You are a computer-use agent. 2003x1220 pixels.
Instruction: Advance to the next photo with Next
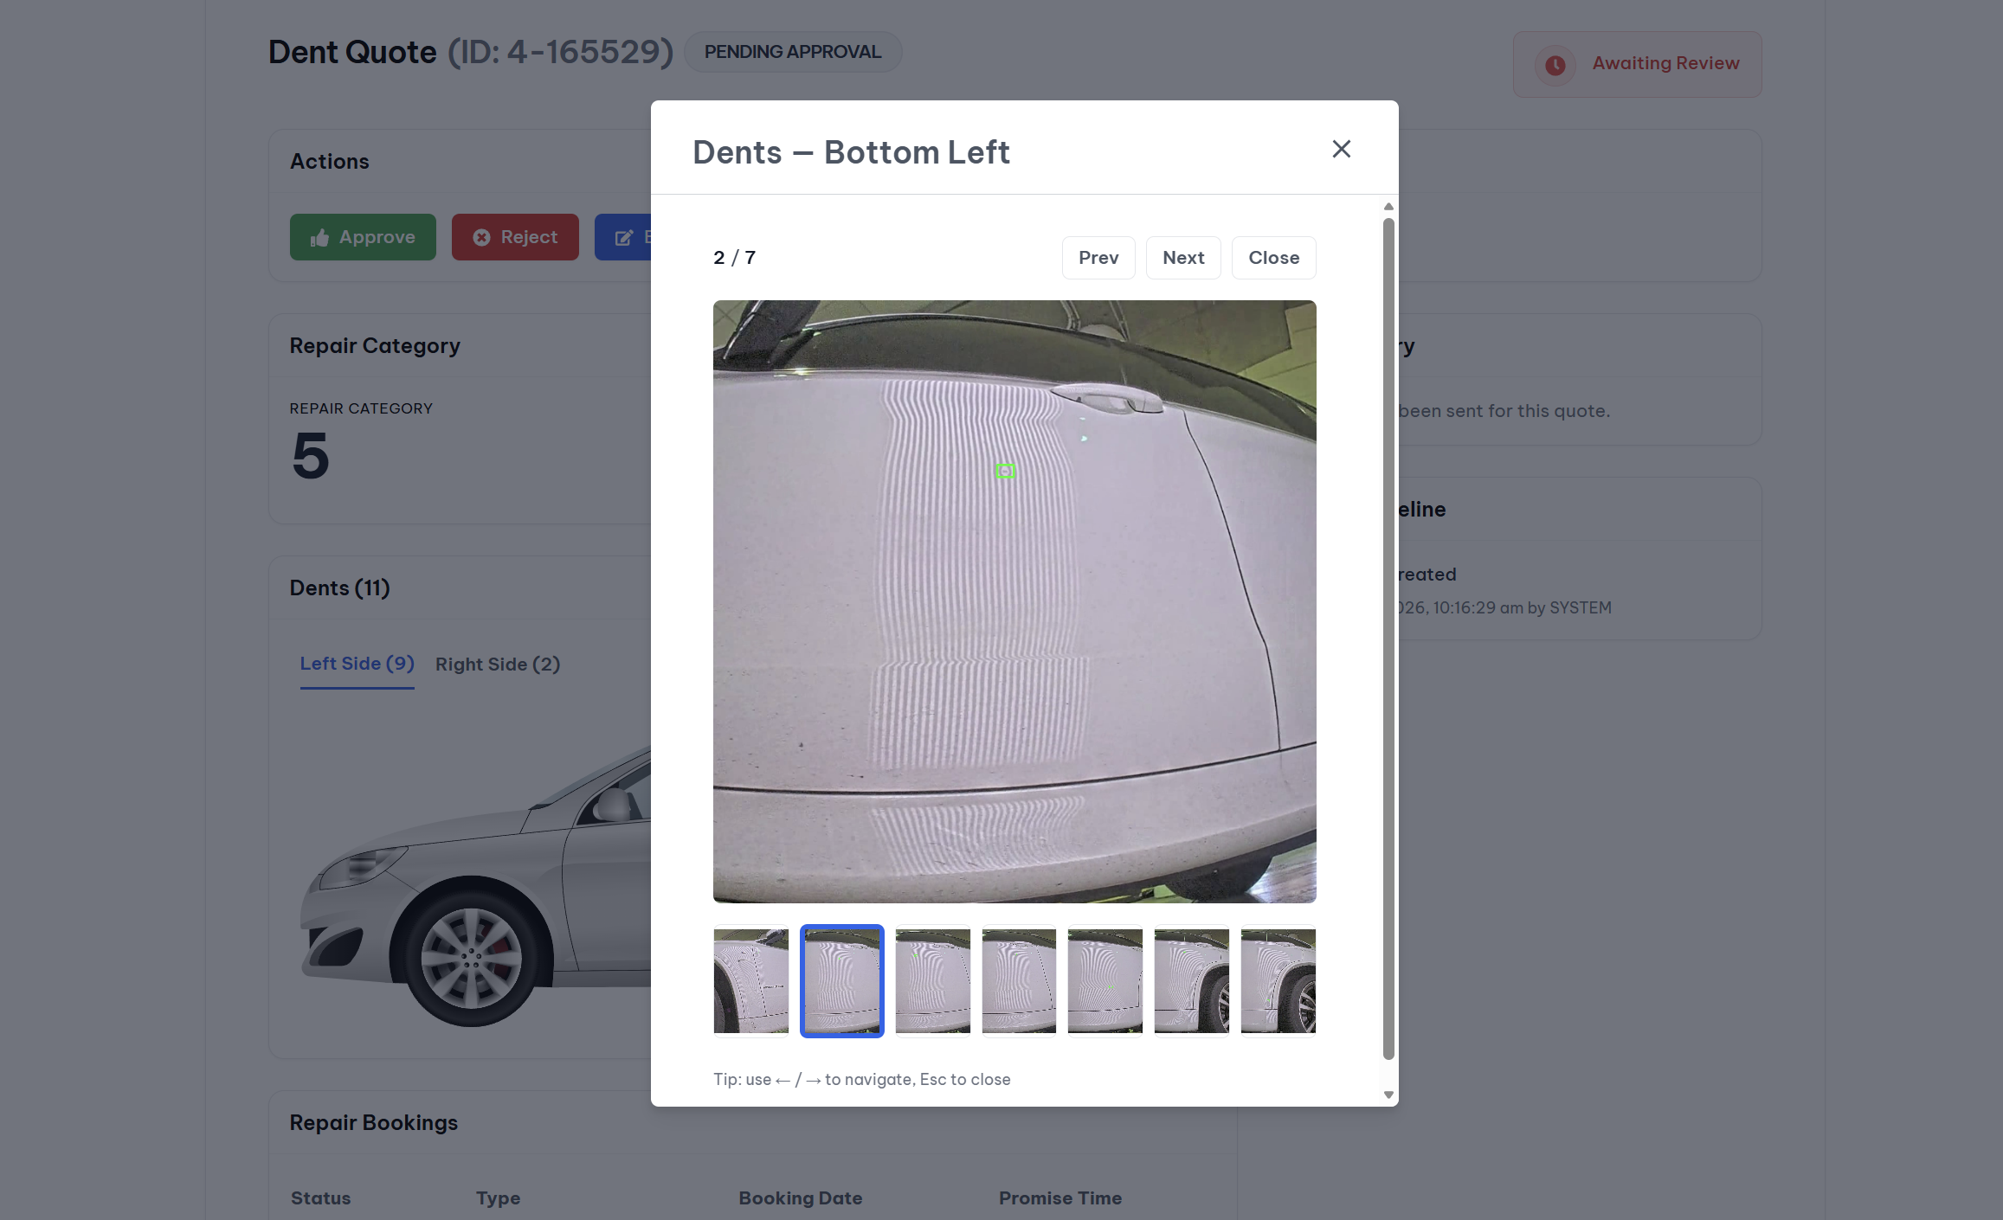click(1183, 258)
